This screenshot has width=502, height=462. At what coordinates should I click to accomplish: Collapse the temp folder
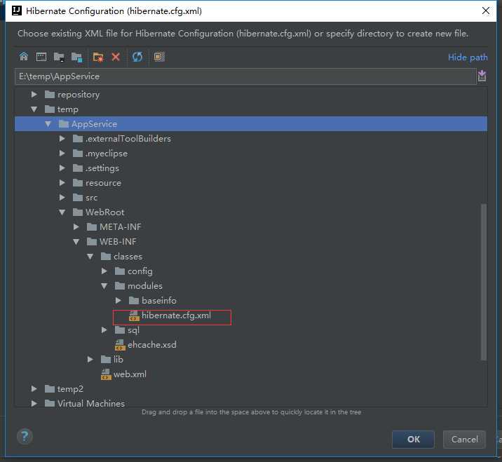tap(34, 109)
